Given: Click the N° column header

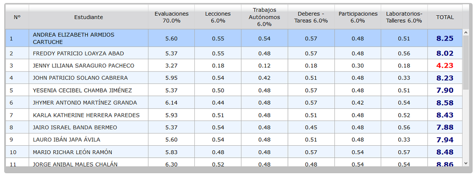Looking at the screenshot, I should pyautogui.click(x=17, y=17).
